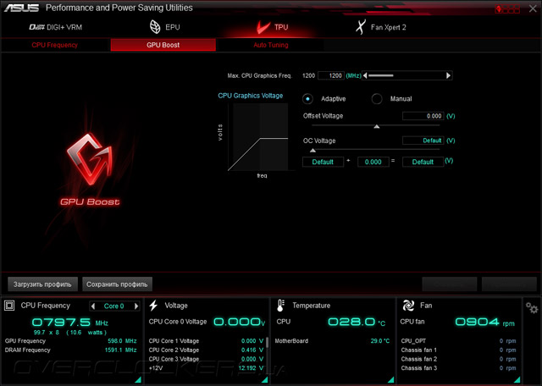Select previous core with left arrow
542x386 pixels.
tap(93, 306)
